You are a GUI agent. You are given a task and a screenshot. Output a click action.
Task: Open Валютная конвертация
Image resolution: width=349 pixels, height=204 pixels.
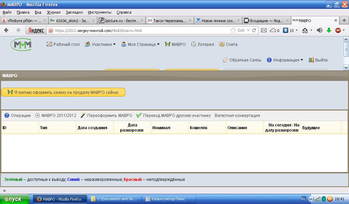pyautogui.click(x=237, y=115)
